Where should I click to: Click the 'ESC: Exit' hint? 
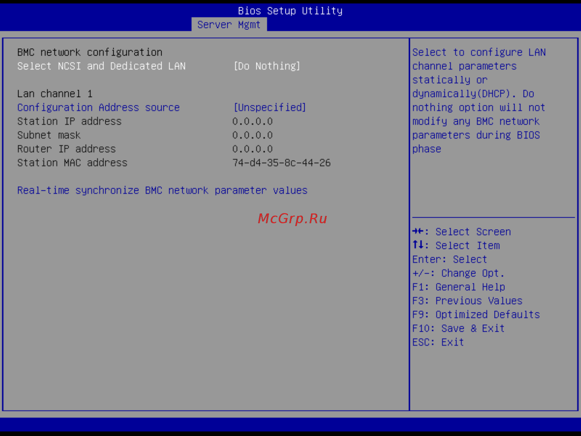(438, 342)
